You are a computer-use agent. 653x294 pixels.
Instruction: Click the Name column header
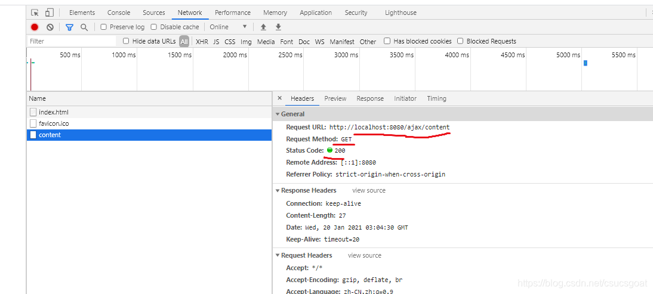click(x=149, y=98)
